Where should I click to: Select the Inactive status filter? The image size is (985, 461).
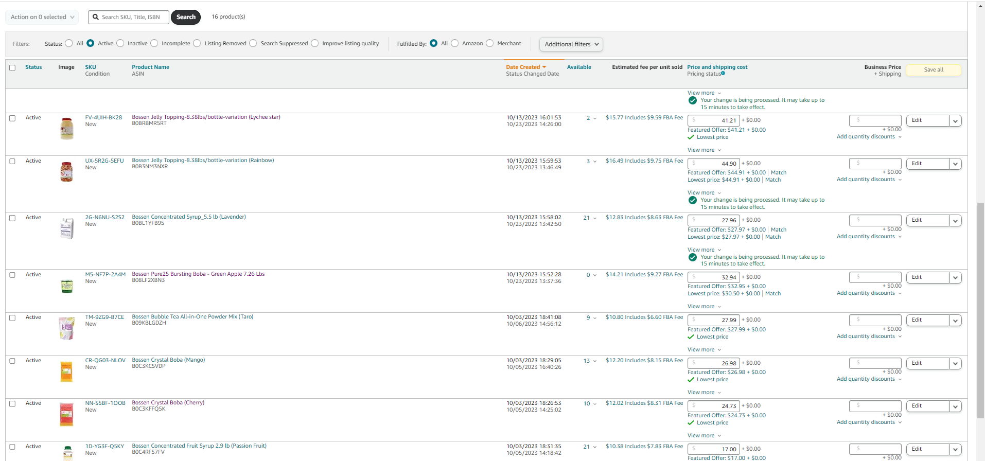click(x=120, y=43)
